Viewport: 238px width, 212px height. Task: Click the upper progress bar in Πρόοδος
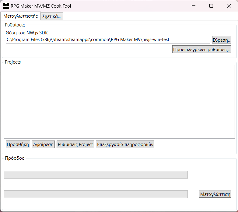tap(96, 175)
